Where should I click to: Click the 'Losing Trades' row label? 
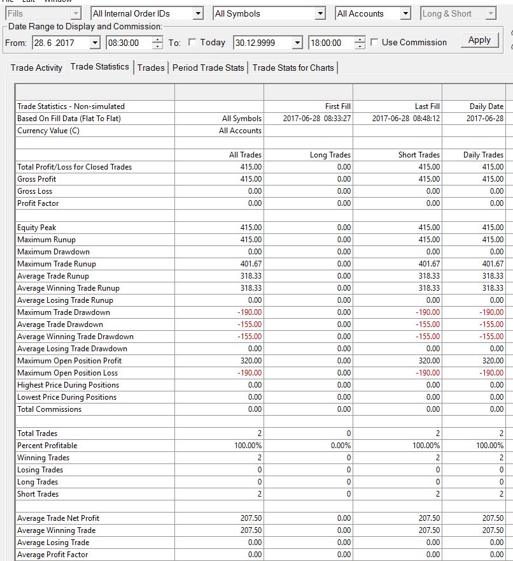tap(40, 470)
